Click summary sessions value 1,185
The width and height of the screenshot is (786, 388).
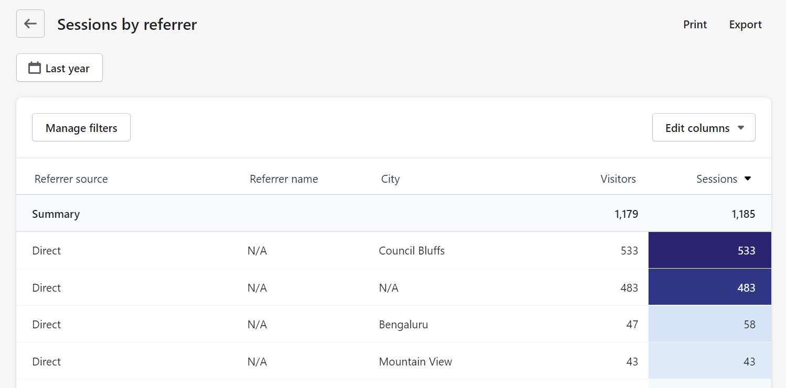(743, 214)
